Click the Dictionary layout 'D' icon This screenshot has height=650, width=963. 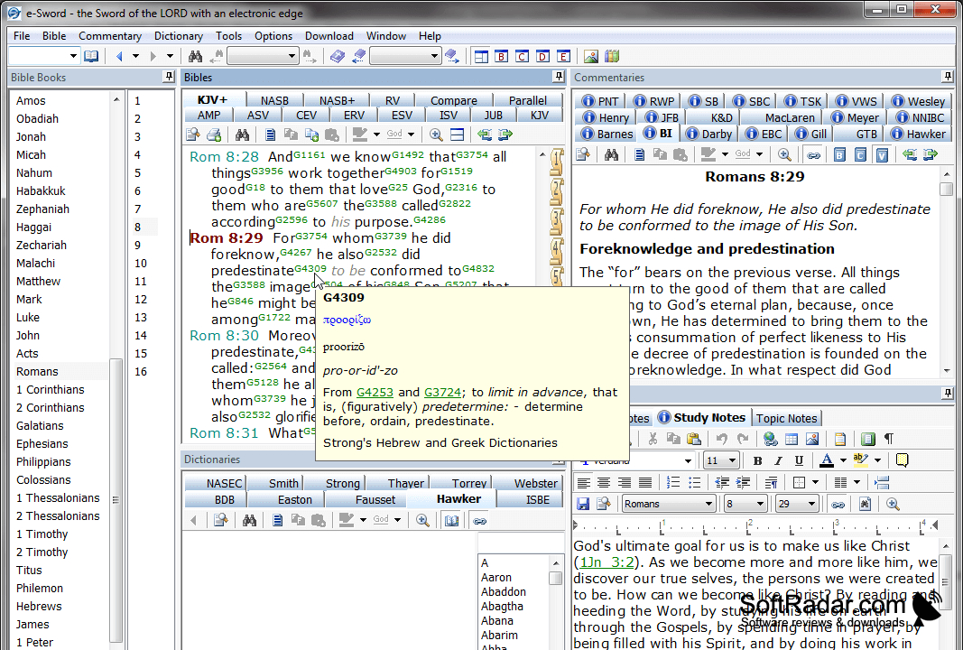543,57
